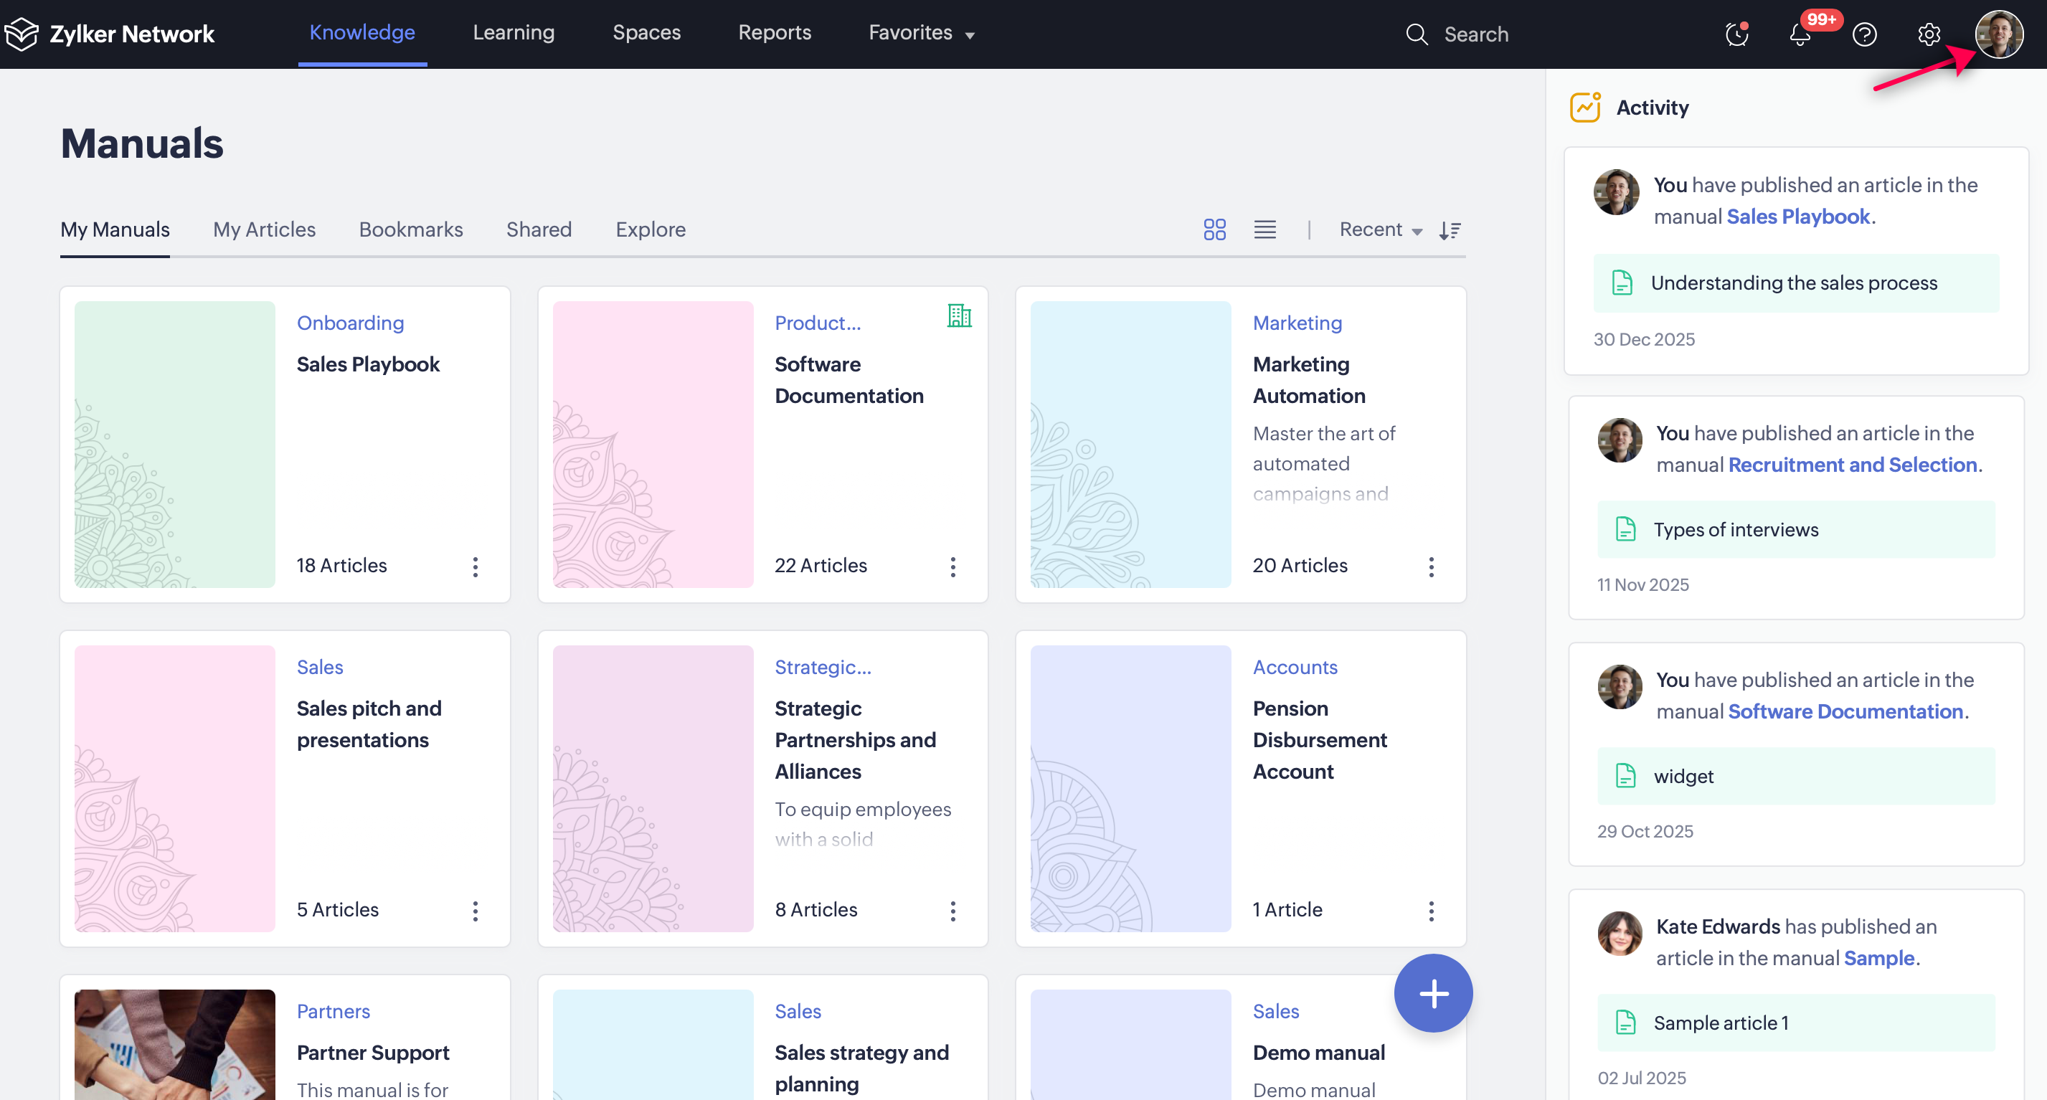Open the Recent sort dropdown

(1379, 230)
